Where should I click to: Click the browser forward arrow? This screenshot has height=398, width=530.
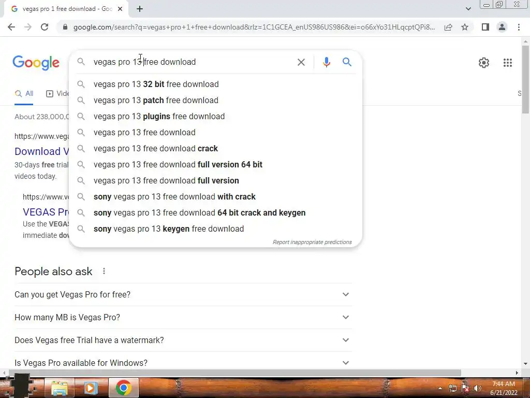pyautogui.click(x=28, y=27)
